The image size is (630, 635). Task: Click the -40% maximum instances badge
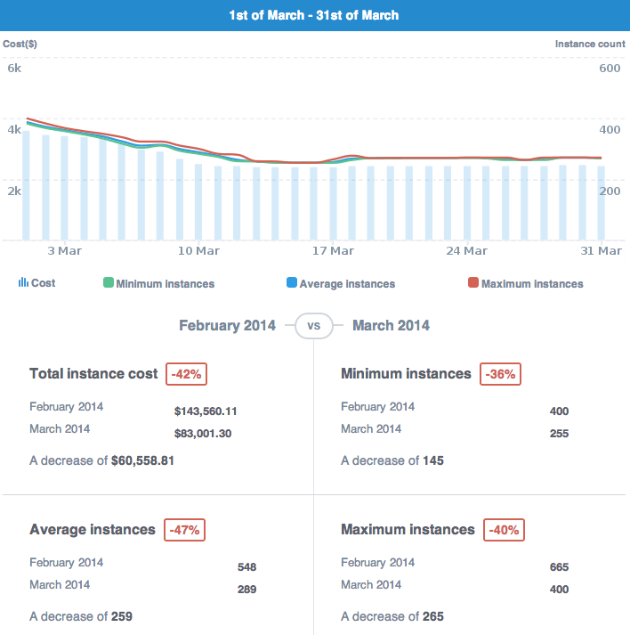504,531
